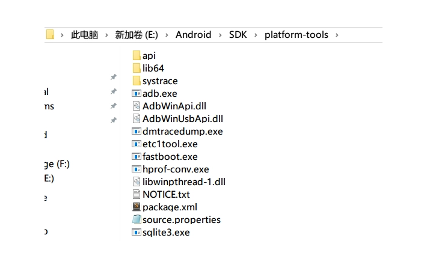
Task: Expand the chevron after SDK breadcrumb
Action: coord(256,35)
